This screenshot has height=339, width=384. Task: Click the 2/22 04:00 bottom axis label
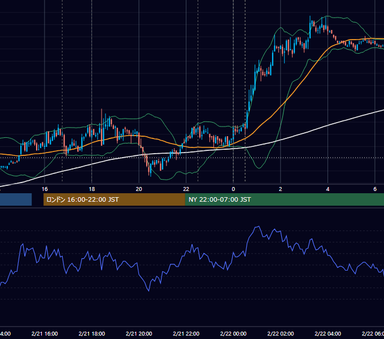coord(328,334)
